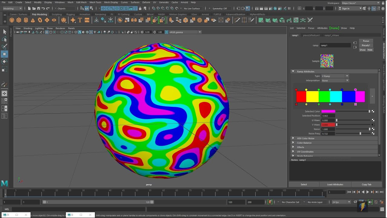The image size is (387, 218).
Task: Click the Save scene icon
Action: tap(38, 8)
